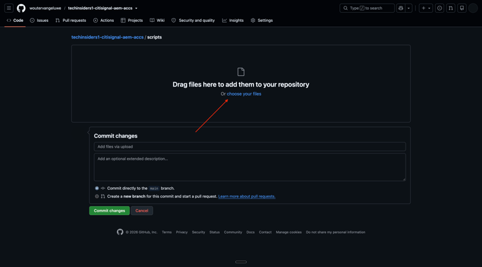Image resolution: width=482 pixels, height=267 pixels.
Task: Click the scripts breadcrumb text
Action: [x=154, y=37]
